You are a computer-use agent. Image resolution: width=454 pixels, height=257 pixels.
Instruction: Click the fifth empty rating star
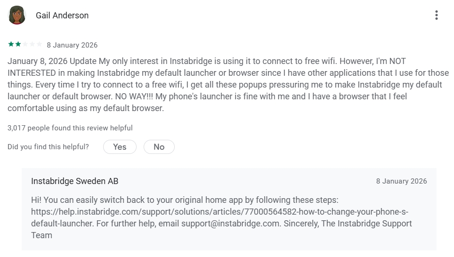40,44
